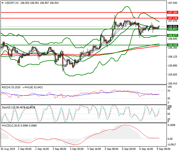Select the red 107.284 resistance price label
Screen dimensions: 179x152
[x=172, y=12]
